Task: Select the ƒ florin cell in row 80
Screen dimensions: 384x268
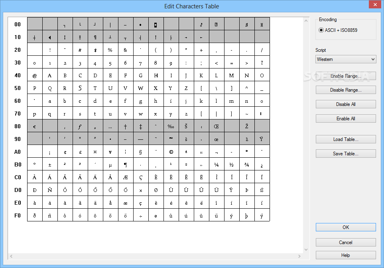Action: point(80,126)
